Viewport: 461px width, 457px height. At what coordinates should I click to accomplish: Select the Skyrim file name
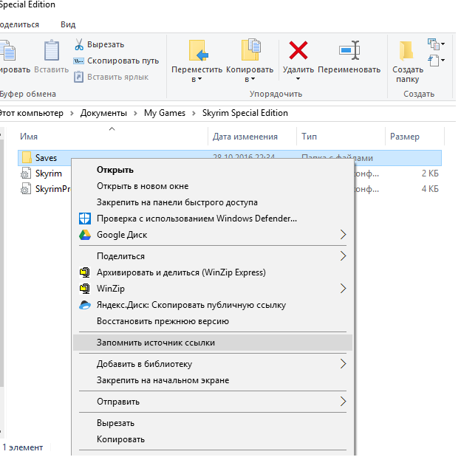click(49, 173)
